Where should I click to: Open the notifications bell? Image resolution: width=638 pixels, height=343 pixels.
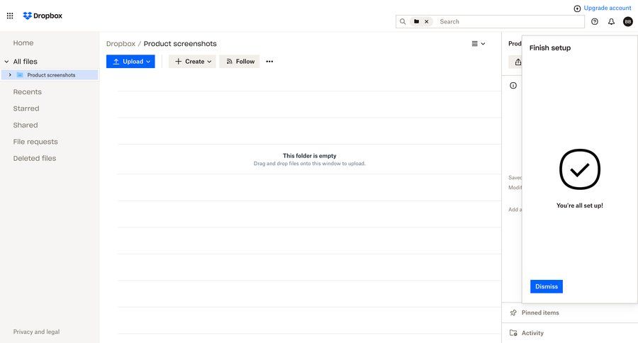[x=611, y=21]
